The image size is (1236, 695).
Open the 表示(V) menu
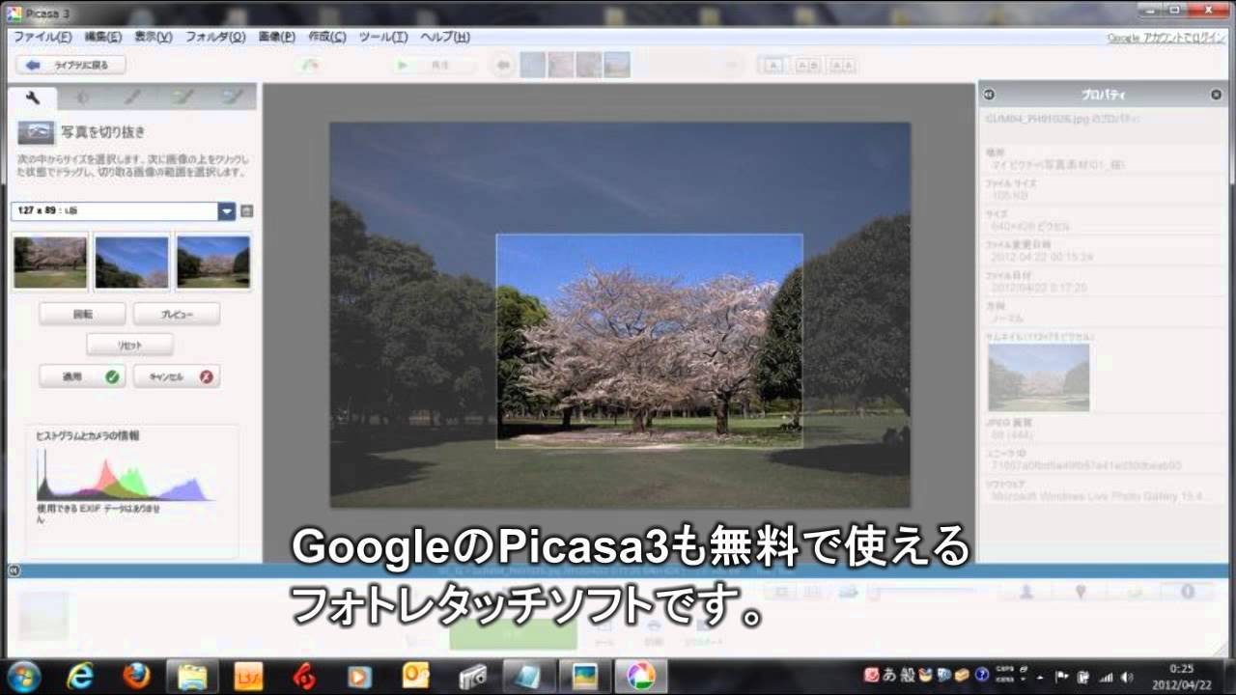153,37
